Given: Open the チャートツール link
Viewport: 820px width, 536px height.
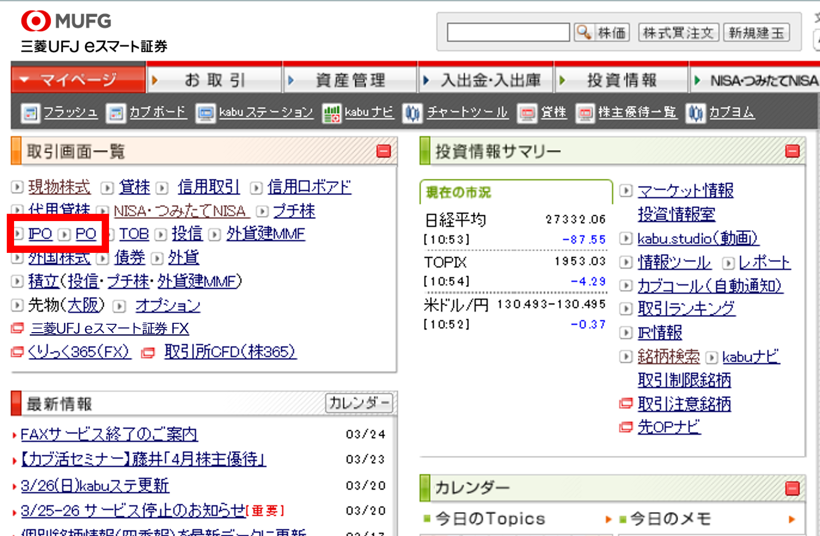Looking at the screenshot, I should [x=467, y=112].
